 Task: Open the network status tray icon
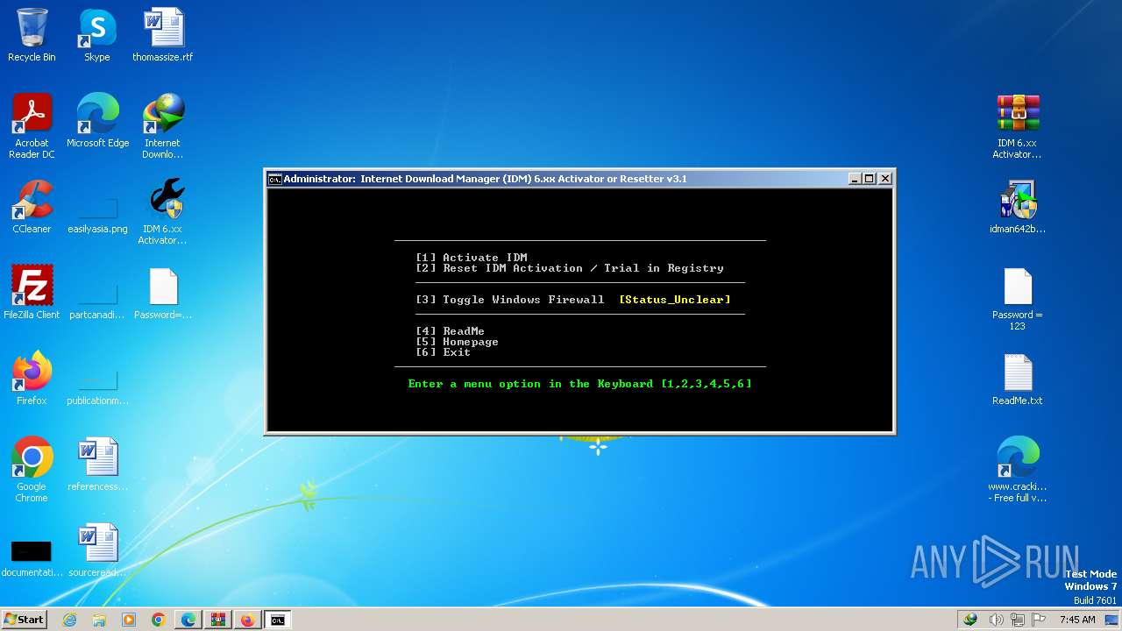[1018, 620]
